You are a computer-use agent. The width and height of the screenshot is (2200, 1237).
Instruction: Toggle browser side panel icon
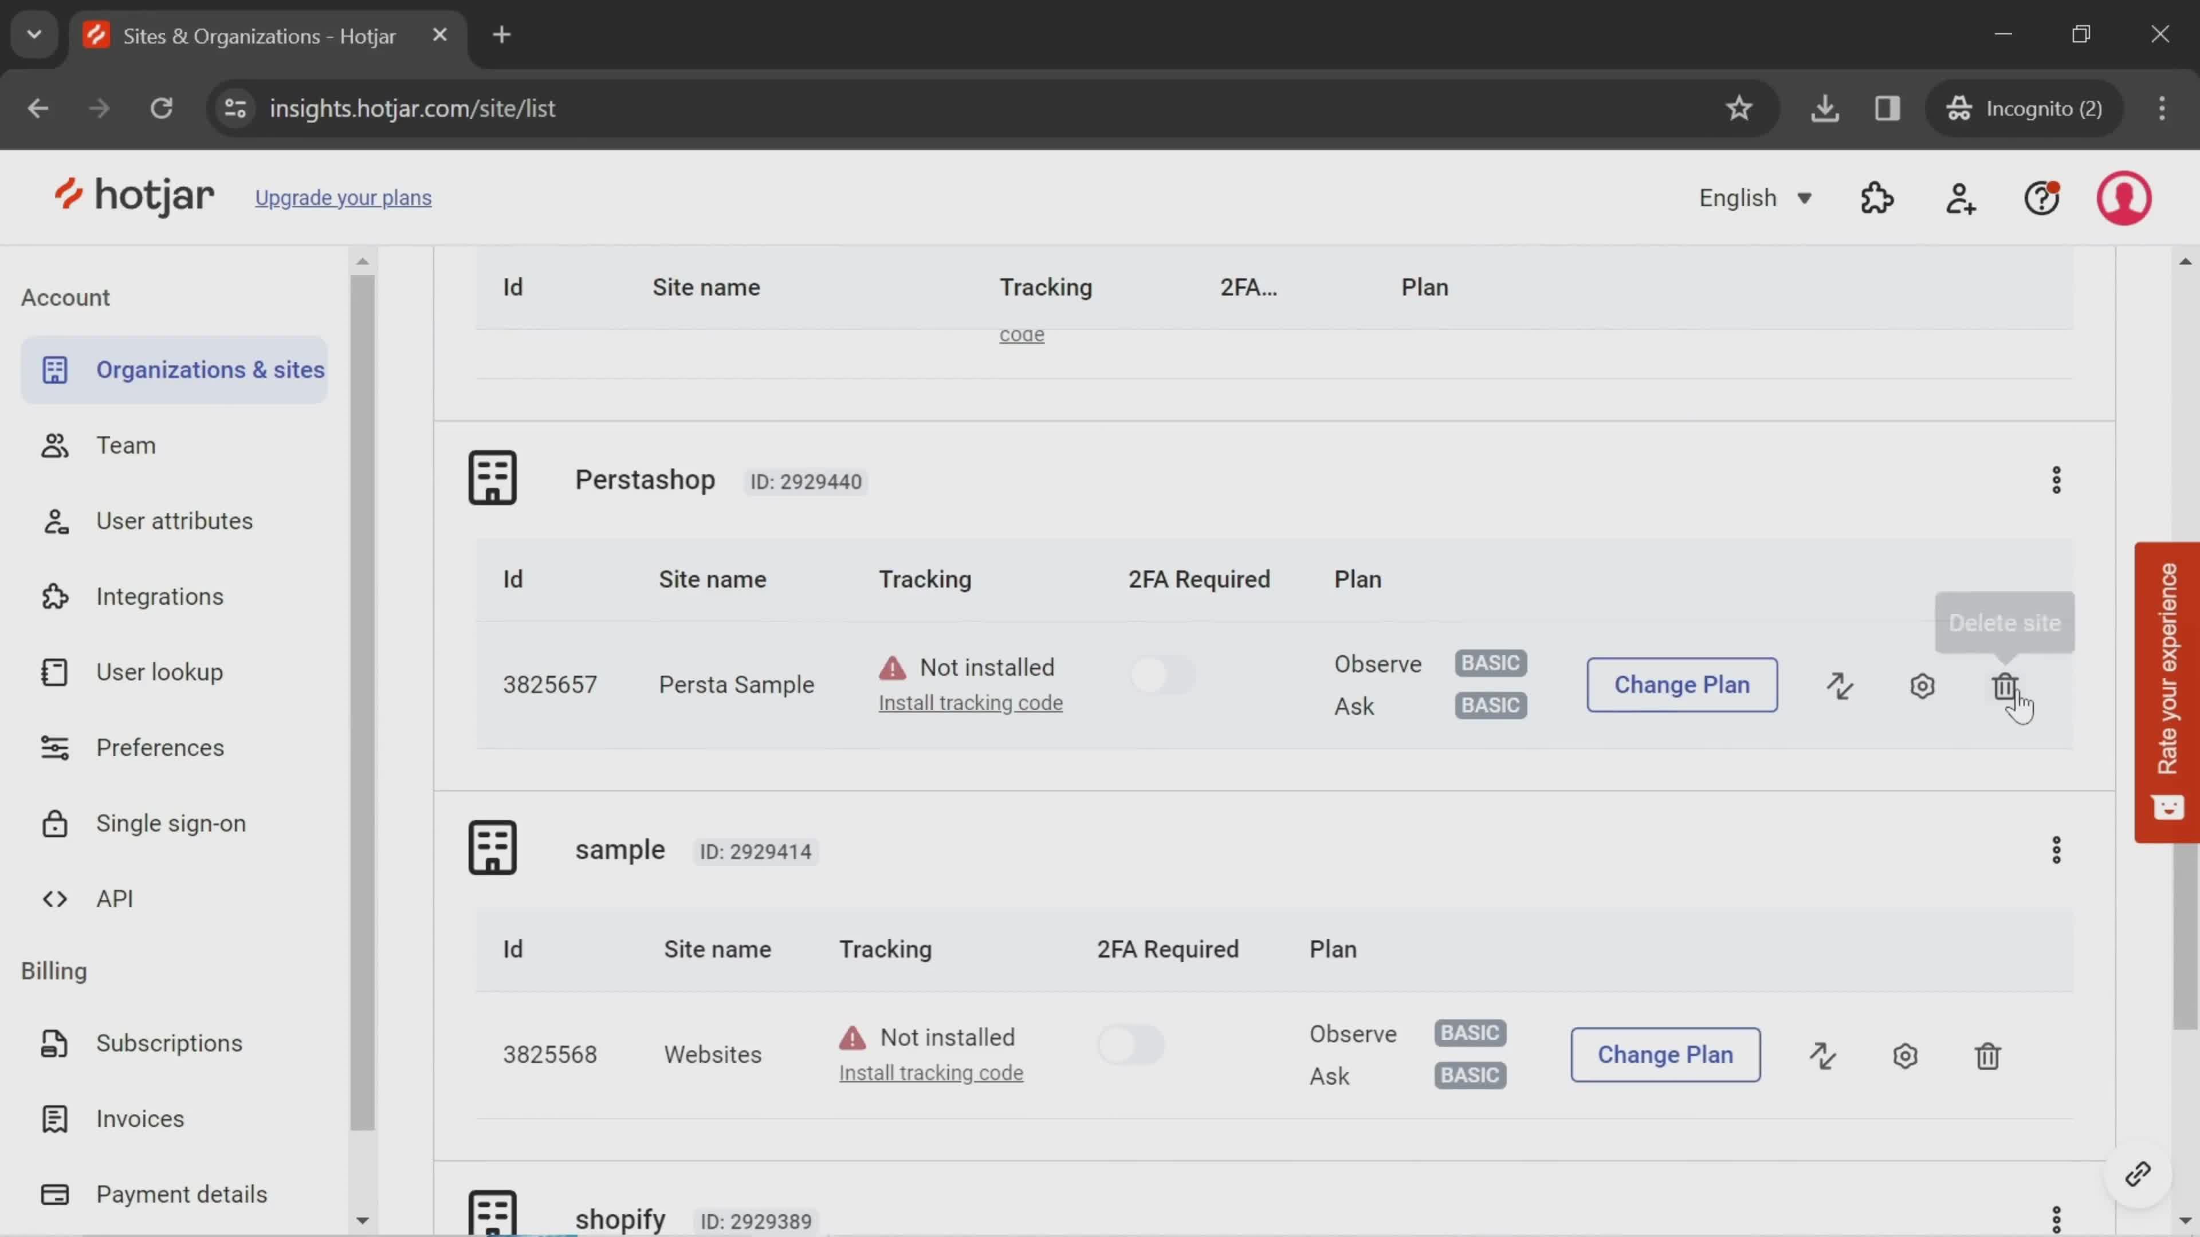[x=1887, y=108]
